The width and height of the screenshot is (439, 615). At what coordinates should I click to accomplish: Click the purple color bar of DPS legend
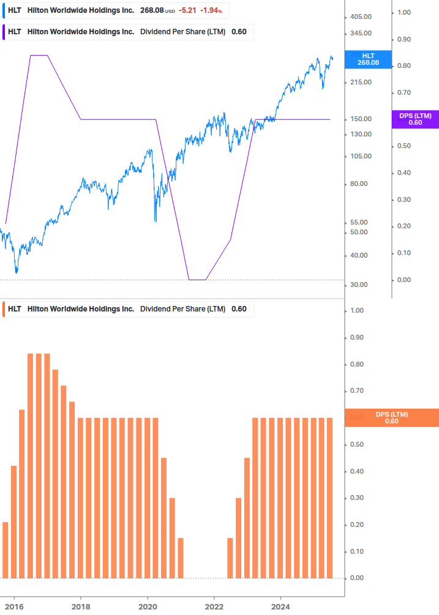coord(4,32)
